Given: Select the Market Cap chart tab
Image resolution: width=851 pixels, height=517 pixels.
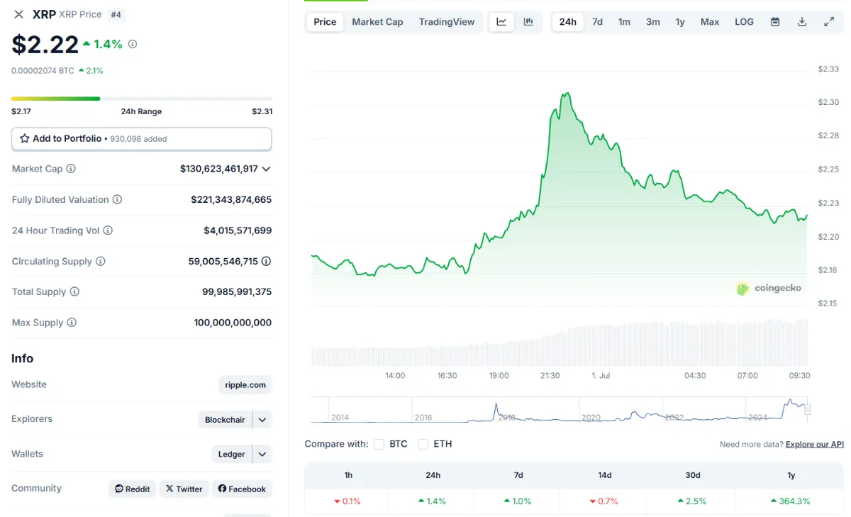Looking at the screenshot, I should click(x=377, y=22).
